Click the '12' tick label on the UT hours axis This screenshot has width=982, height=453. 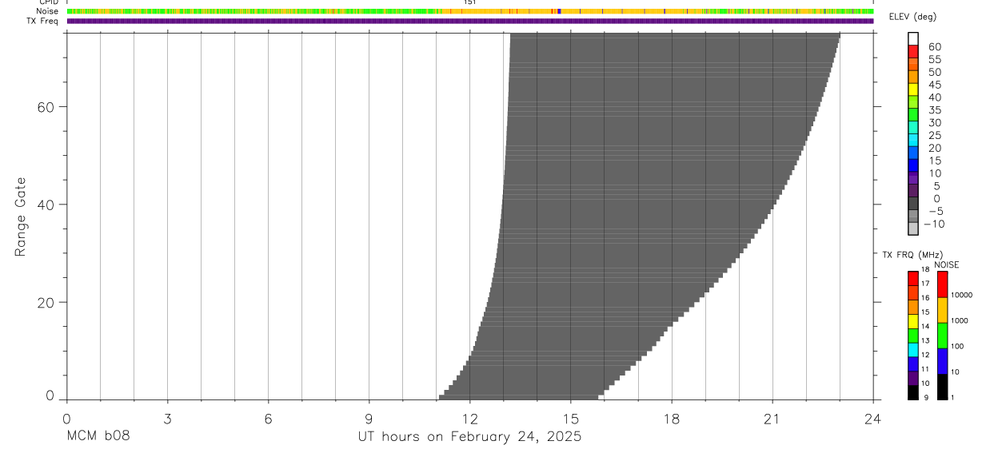[470, 419]
